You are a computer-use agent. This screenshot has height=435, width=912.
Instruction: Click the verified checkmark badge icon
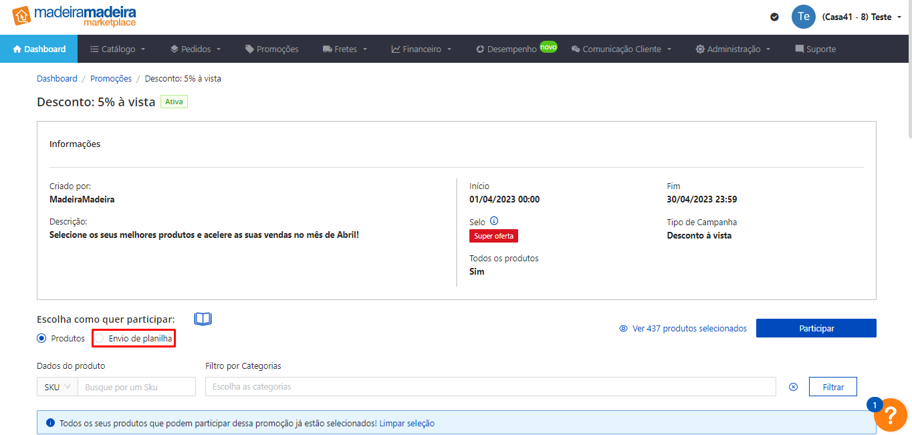(x=774, y=17)
